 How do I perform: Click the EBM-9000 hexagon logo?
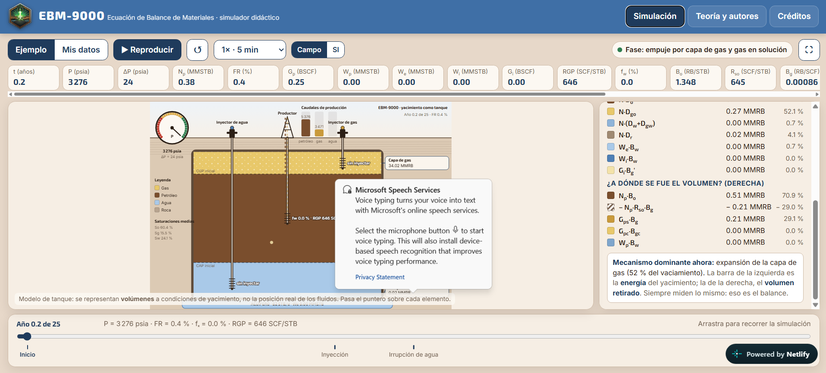20,16
